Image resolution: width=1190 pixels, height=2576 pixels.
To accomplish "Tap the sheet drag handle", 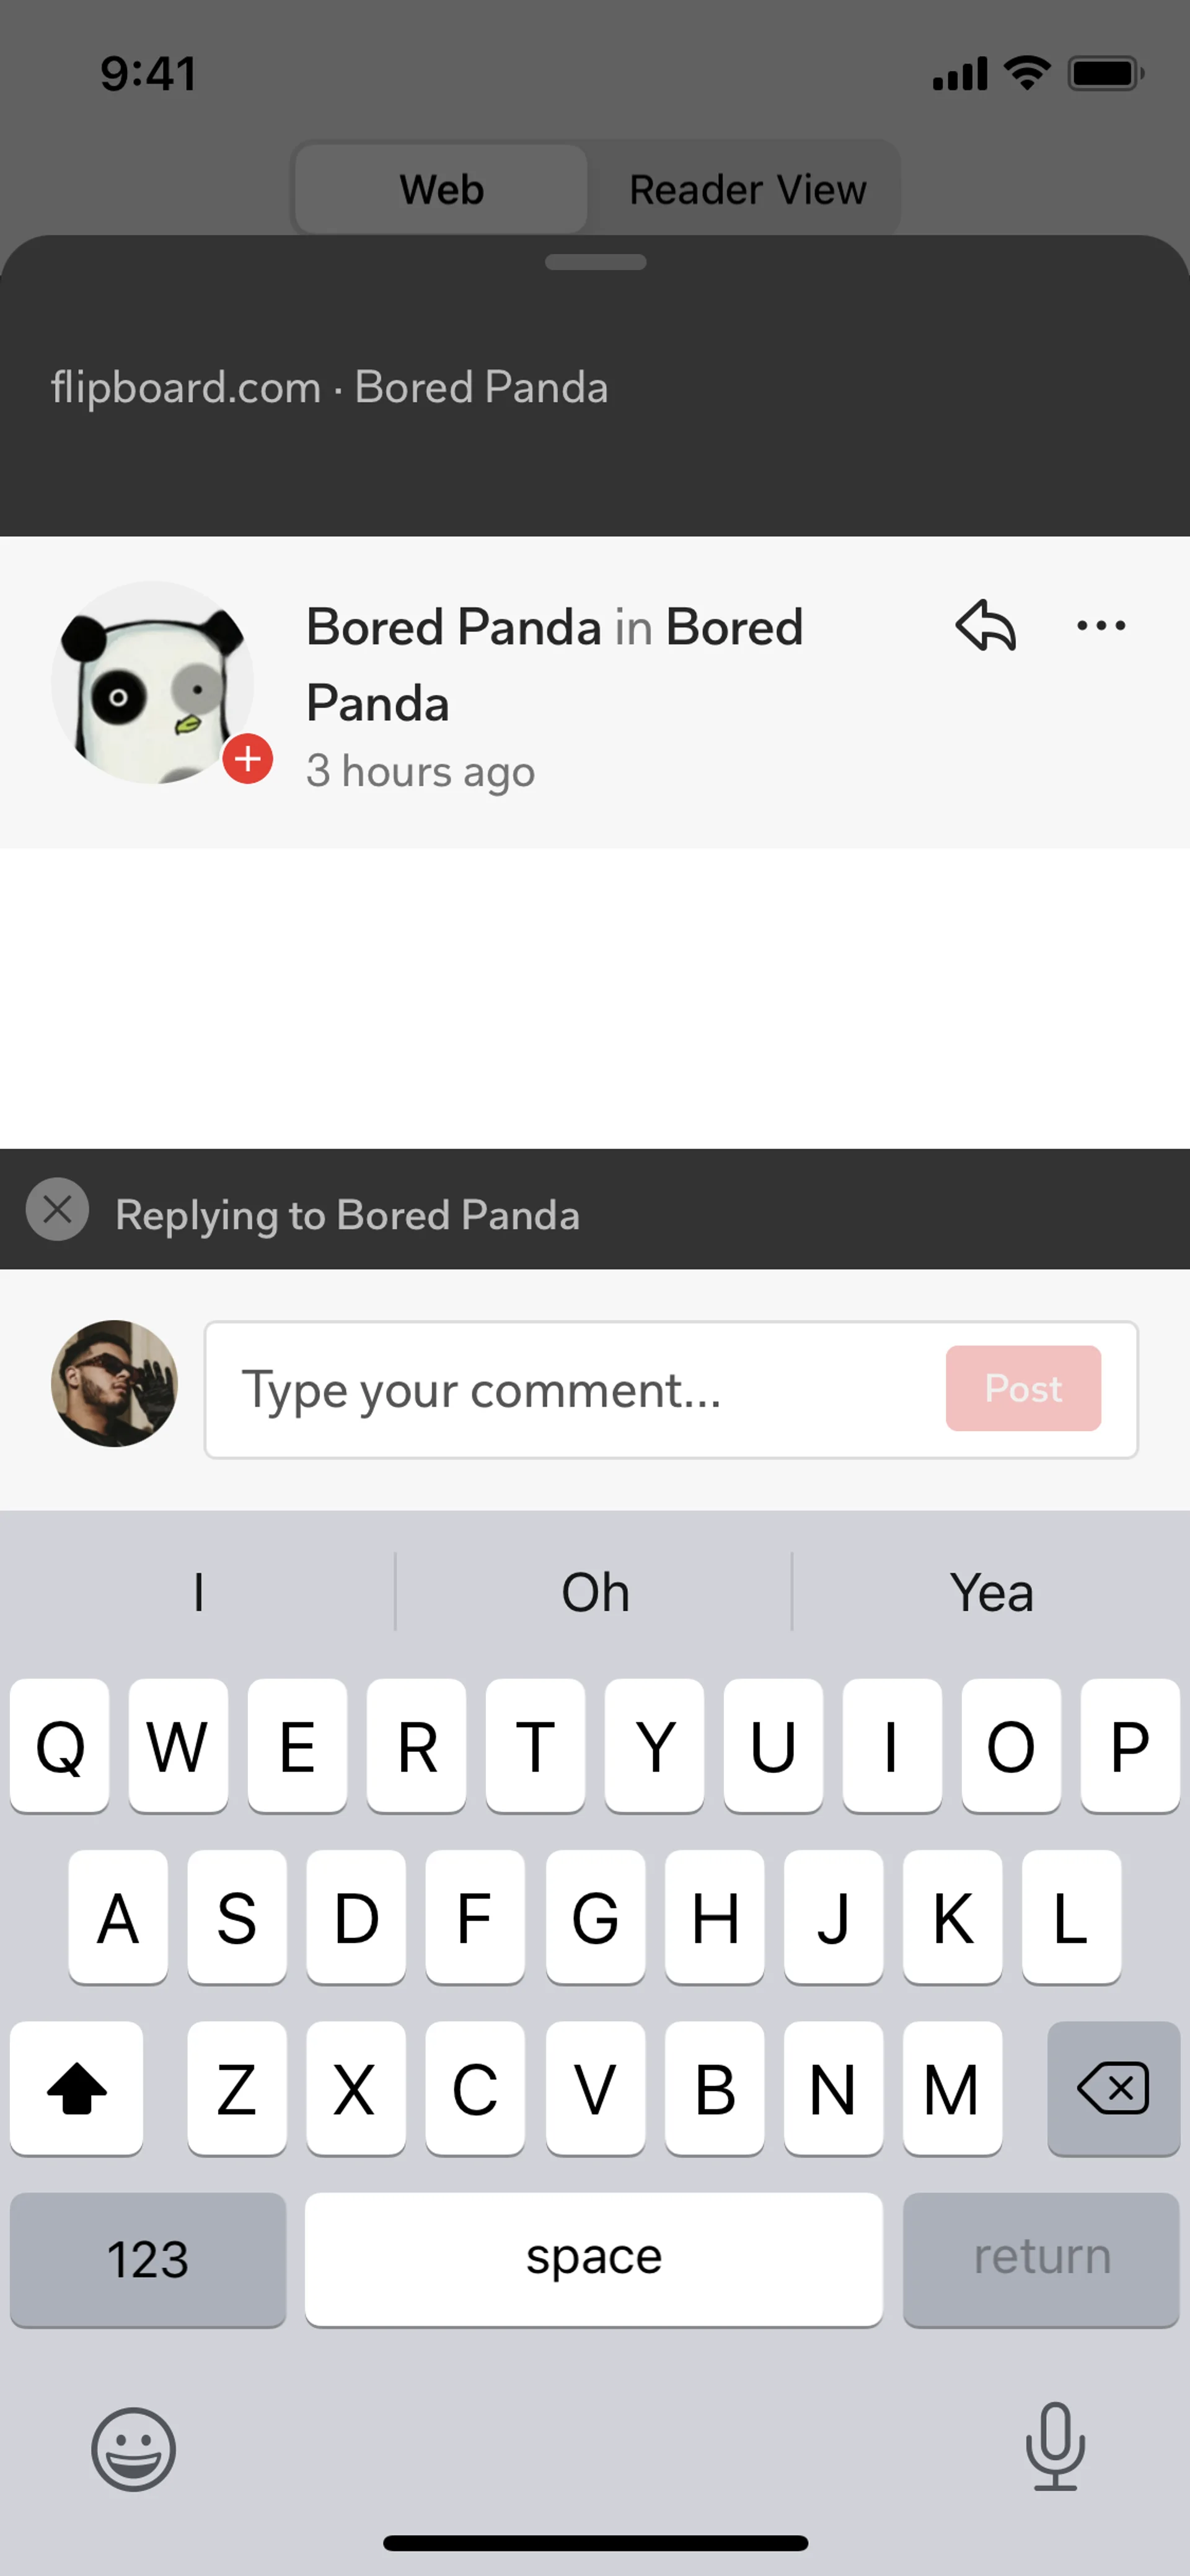I will tap(595, 262).
